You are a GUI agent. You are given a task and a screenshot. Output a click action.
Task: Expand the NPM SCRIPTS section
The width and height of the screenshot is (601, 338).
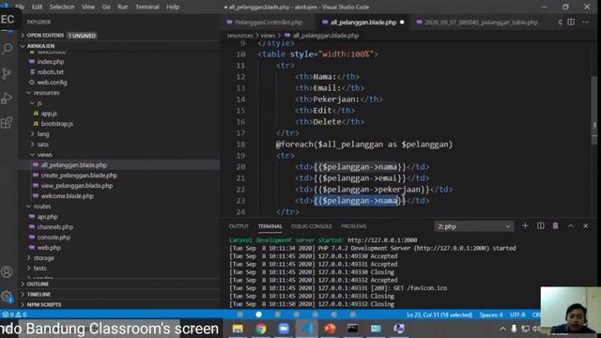click(44, 304)
